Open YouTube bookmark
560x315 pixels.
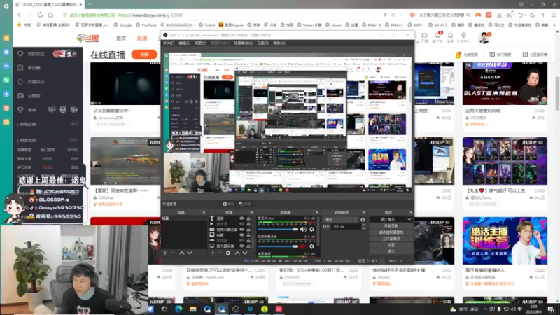coord(146,25)
